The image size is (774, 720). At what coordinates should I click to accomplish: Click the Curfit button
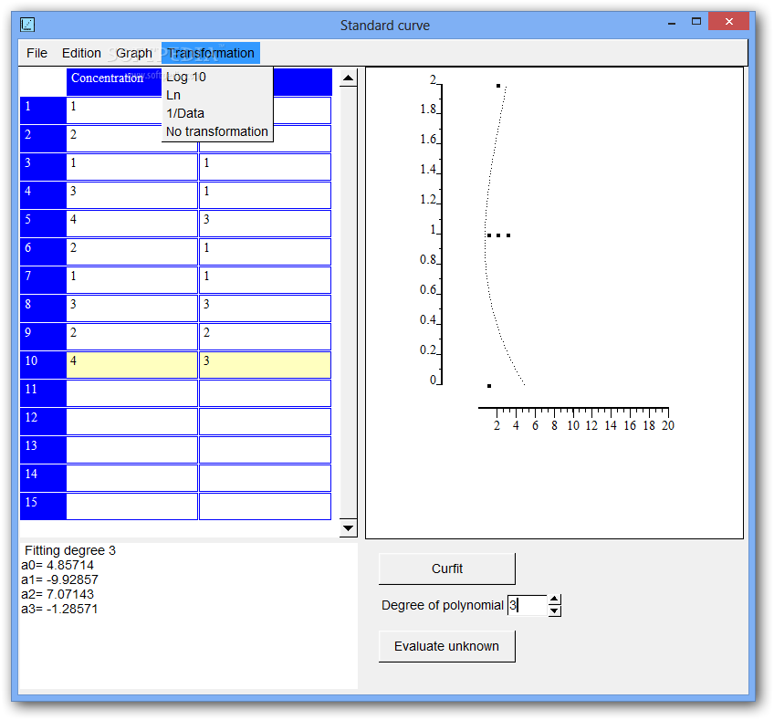pos(446,569)
